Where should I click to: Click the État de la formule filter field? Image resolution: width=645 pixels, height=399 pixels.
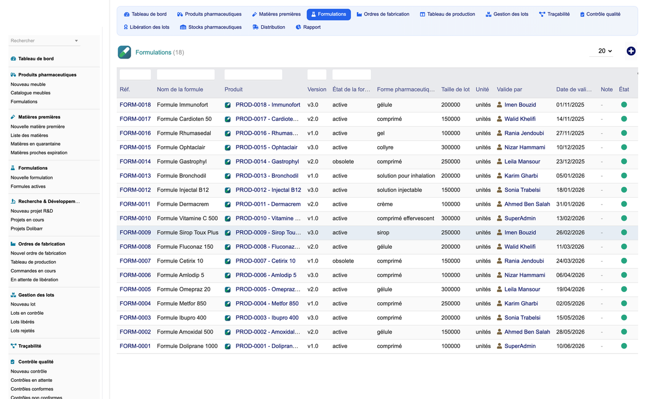(x=352, y=75)
